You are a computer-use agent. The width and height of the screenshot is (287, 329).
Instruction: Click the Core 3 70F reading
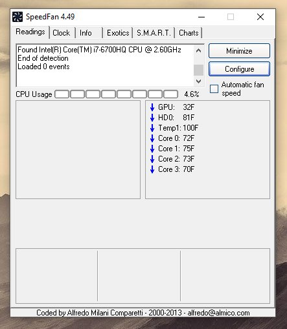click(176, 169)
